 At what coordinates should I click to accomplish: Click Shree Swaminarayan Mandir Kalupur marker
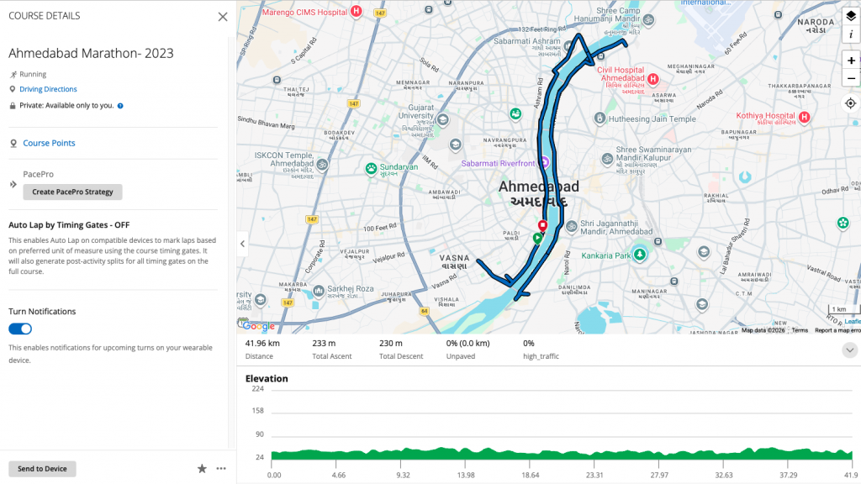[607, 159]
